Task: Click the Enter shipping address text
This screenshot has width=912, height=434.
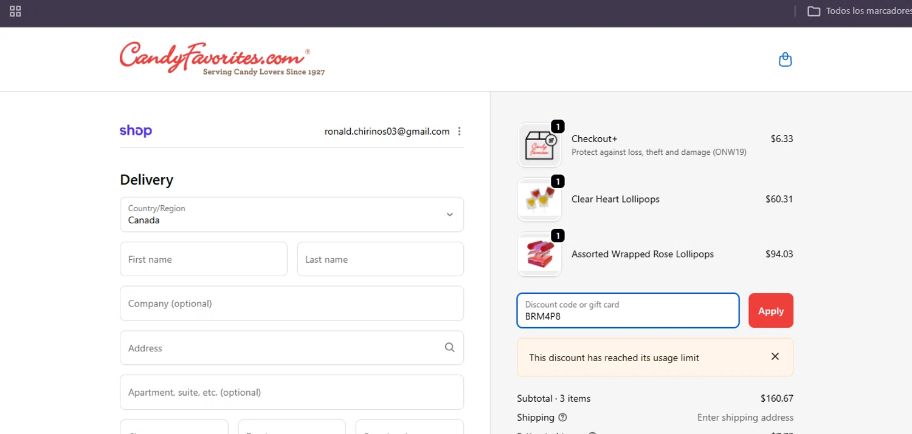Action: pyautogui.click(x=745, y=418)
